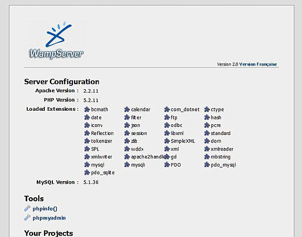Click the MySQL Version label
The height and width of the screenshot is (237, 302).
coord(57,182)
